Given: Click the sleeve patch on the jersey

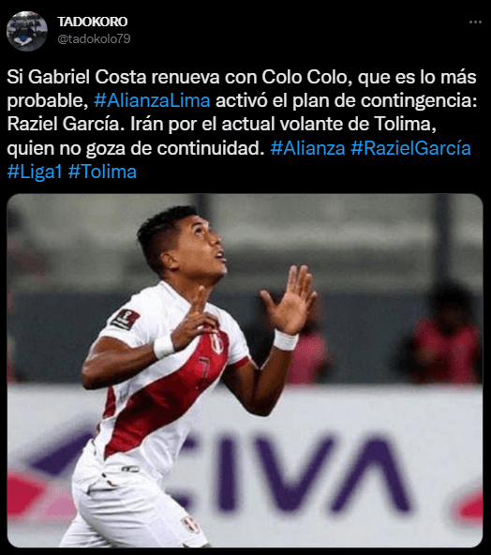Looking at the screenshot, I should pyautogui.click(x=125, y=319).
